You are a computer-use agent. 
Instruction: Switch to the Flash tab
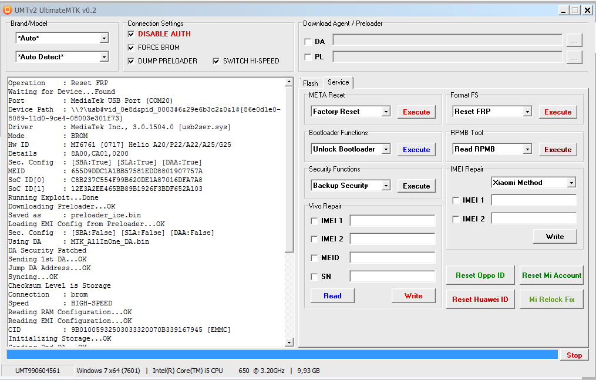pos(311,83)
